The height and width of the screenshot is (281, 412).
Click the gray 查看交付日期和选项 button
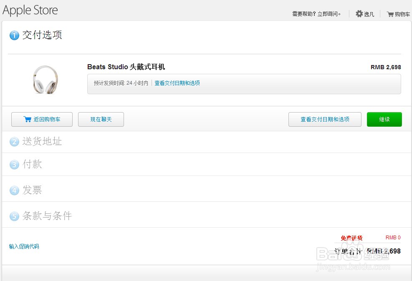[325, 119]
